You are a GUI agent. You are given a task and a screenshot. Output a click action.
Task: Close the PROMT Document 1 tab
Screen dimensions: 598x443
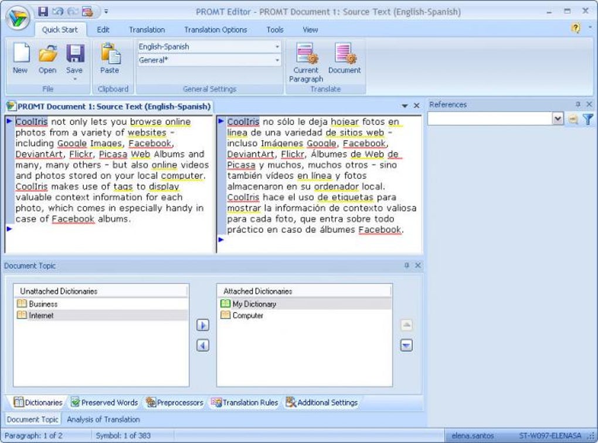(416, 106)
